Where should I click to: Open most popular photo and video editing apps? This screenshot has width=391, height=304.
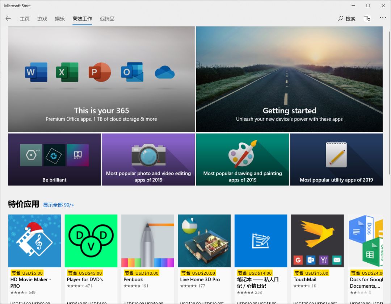coord(148,159)
